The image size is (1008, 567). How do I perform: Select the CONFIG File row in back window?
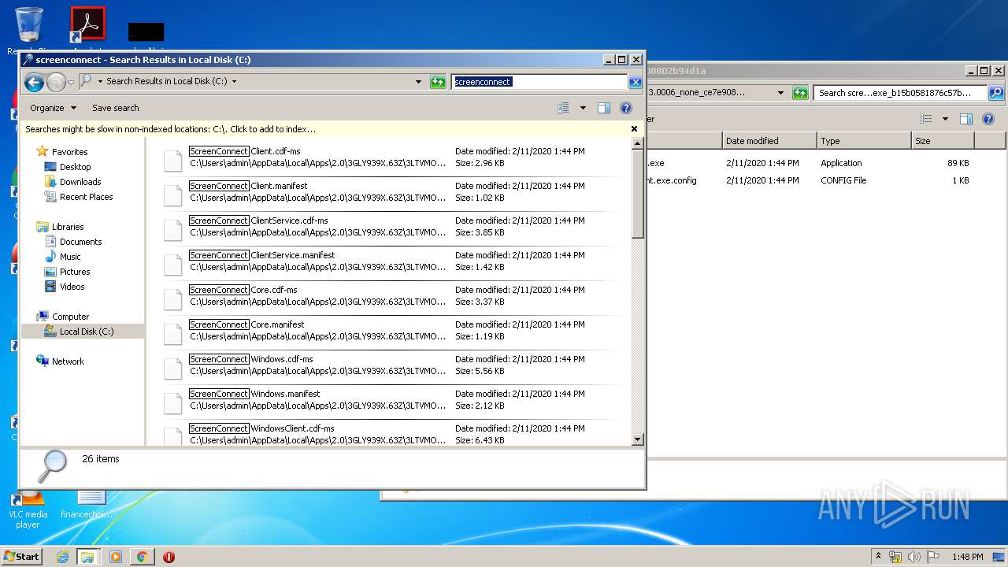(810, 180)
